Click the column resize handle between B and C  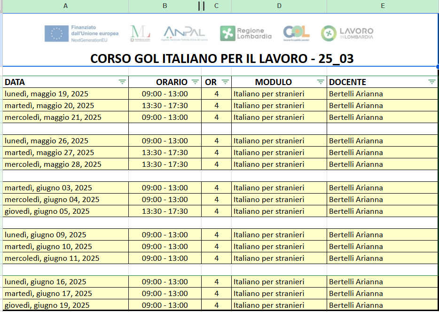[201, 6]
